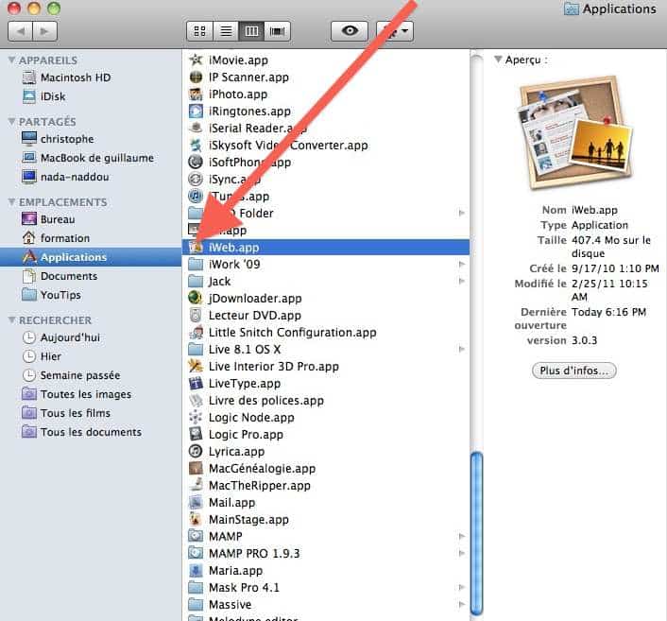667x621 pixels.
Task: Expand iWork '09 folder arrow
Action: (462, 265)
